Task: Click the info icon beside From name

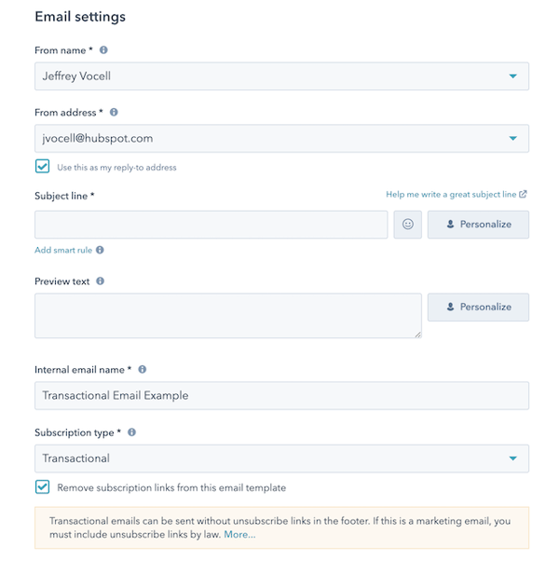Action: click(x=103, y=49)
